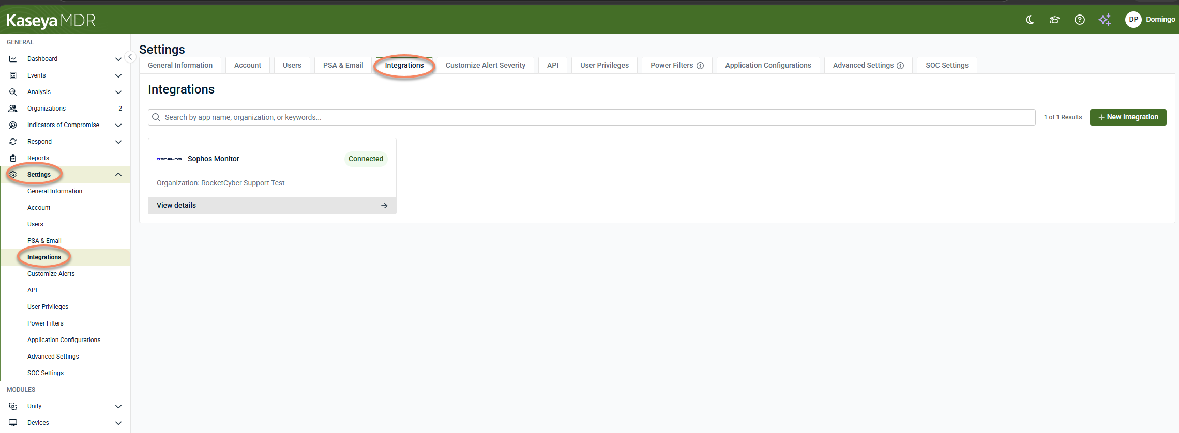Expand the Unify module chevron
Viewport: 1179px width, 433px height.
point(118,406)
